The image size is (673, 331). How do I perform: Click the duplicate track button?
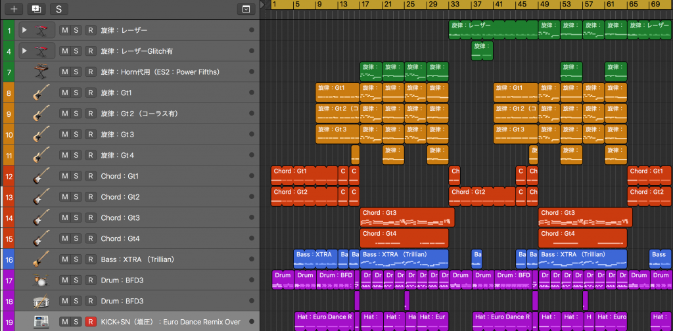coord(35,9)
